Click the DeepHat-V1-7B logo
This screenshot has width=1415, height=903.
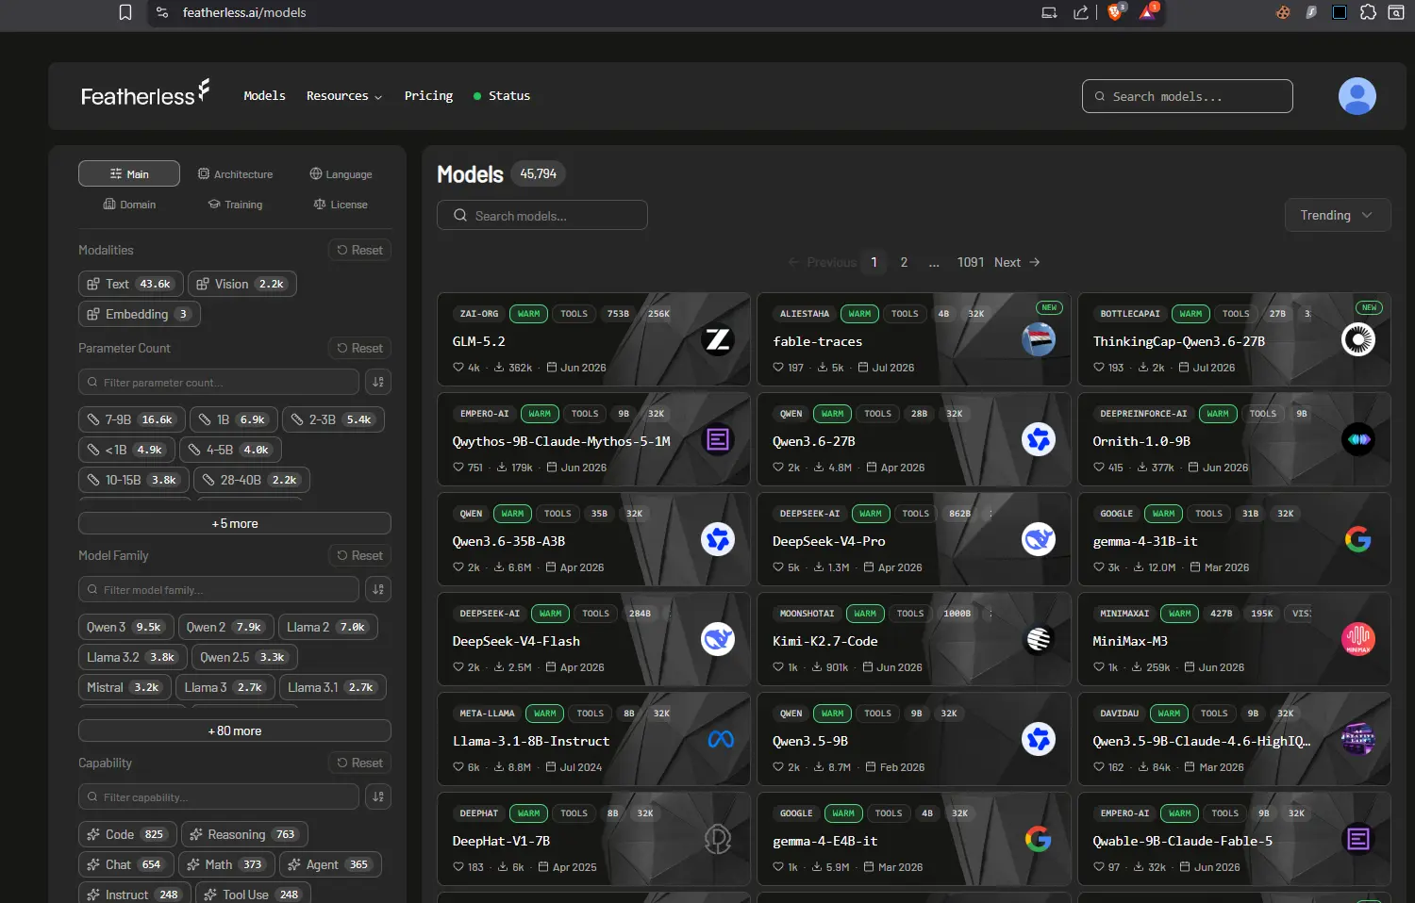pos(718,839)
